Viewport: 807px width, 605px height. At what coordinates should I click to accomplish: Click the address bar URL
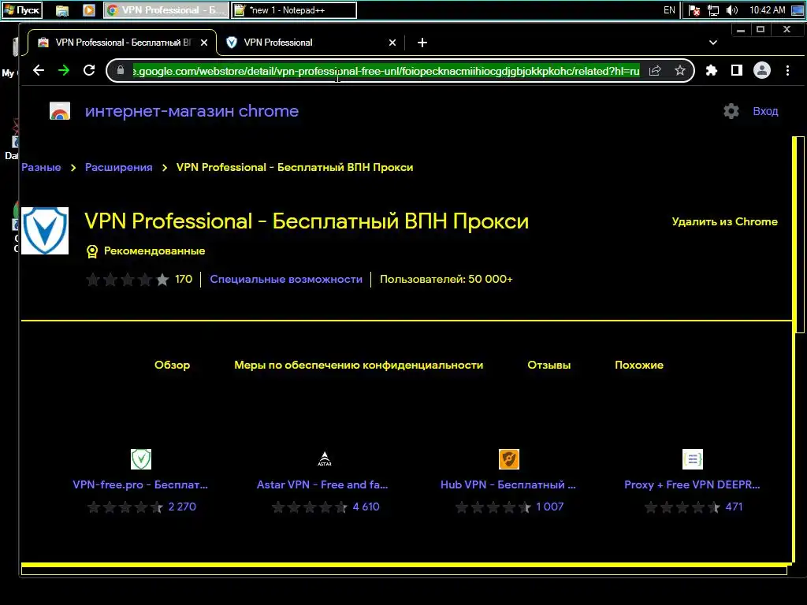386,70
